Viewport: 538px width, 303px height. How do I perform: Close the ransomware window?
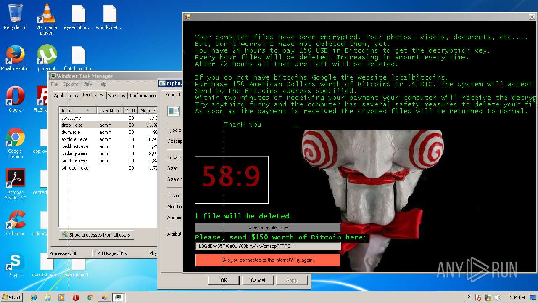(532, 17)
